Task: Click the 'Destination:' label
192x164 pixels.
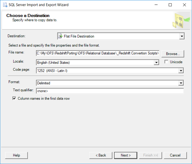Action: [x=16, y=36]
